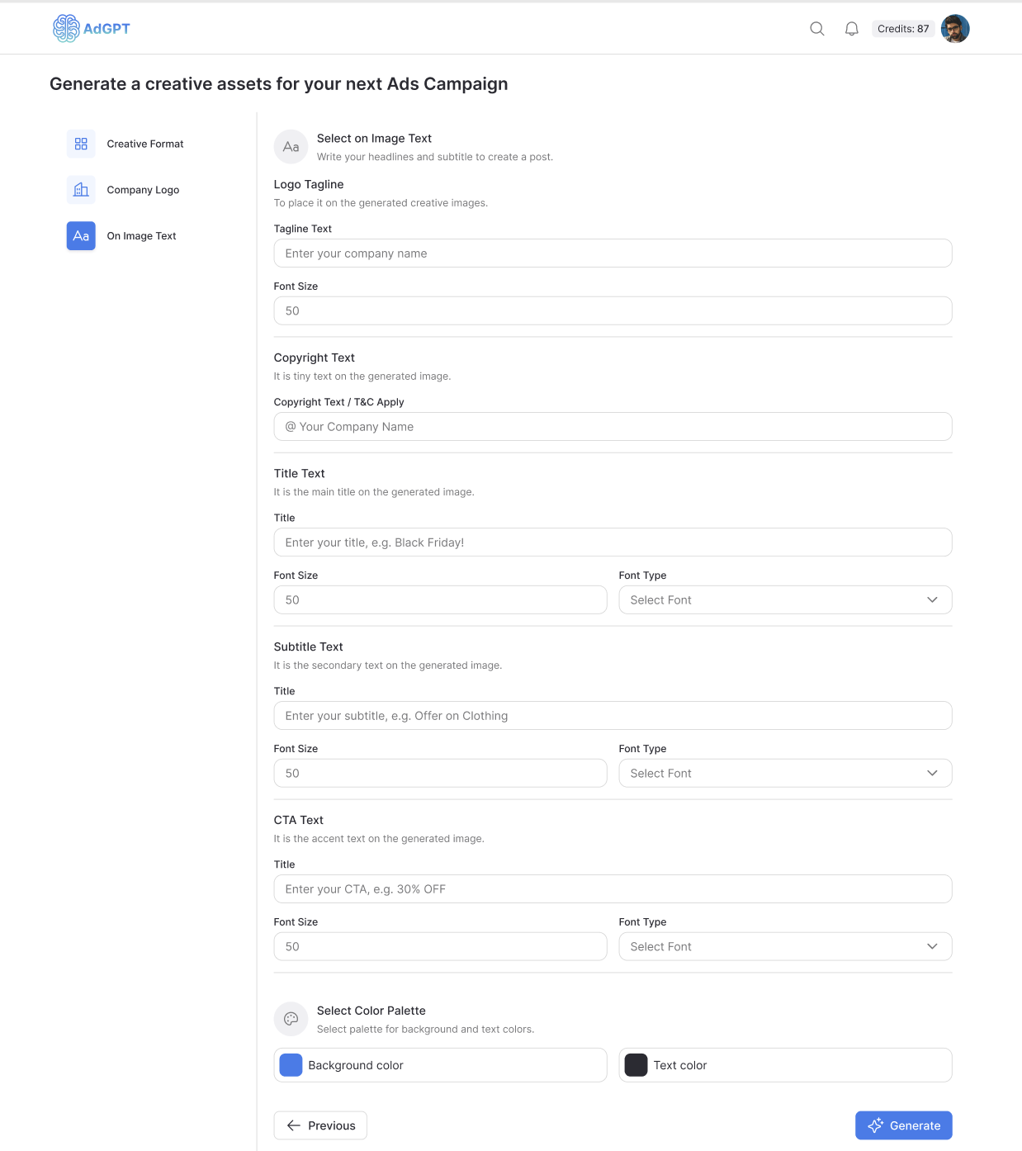Click the Creative Format grid icon

pos(81,144)
